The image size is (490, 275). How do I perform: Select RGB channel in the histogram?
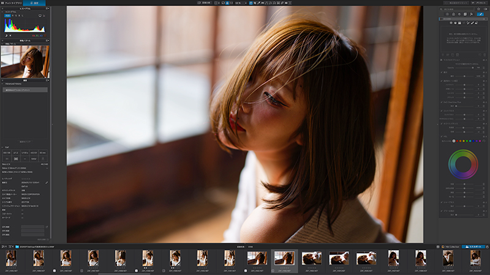pos(8,16)
